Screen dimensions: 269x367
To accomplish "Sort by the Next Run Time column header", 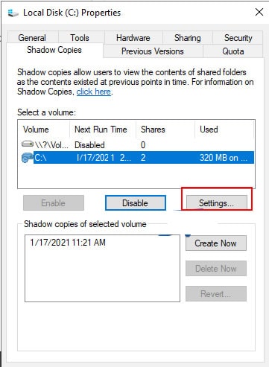I will pyautogui.click(x=103, y=130).
